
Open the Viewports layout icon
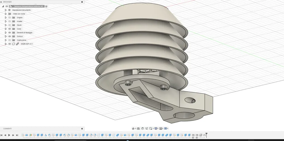(165, 129)
